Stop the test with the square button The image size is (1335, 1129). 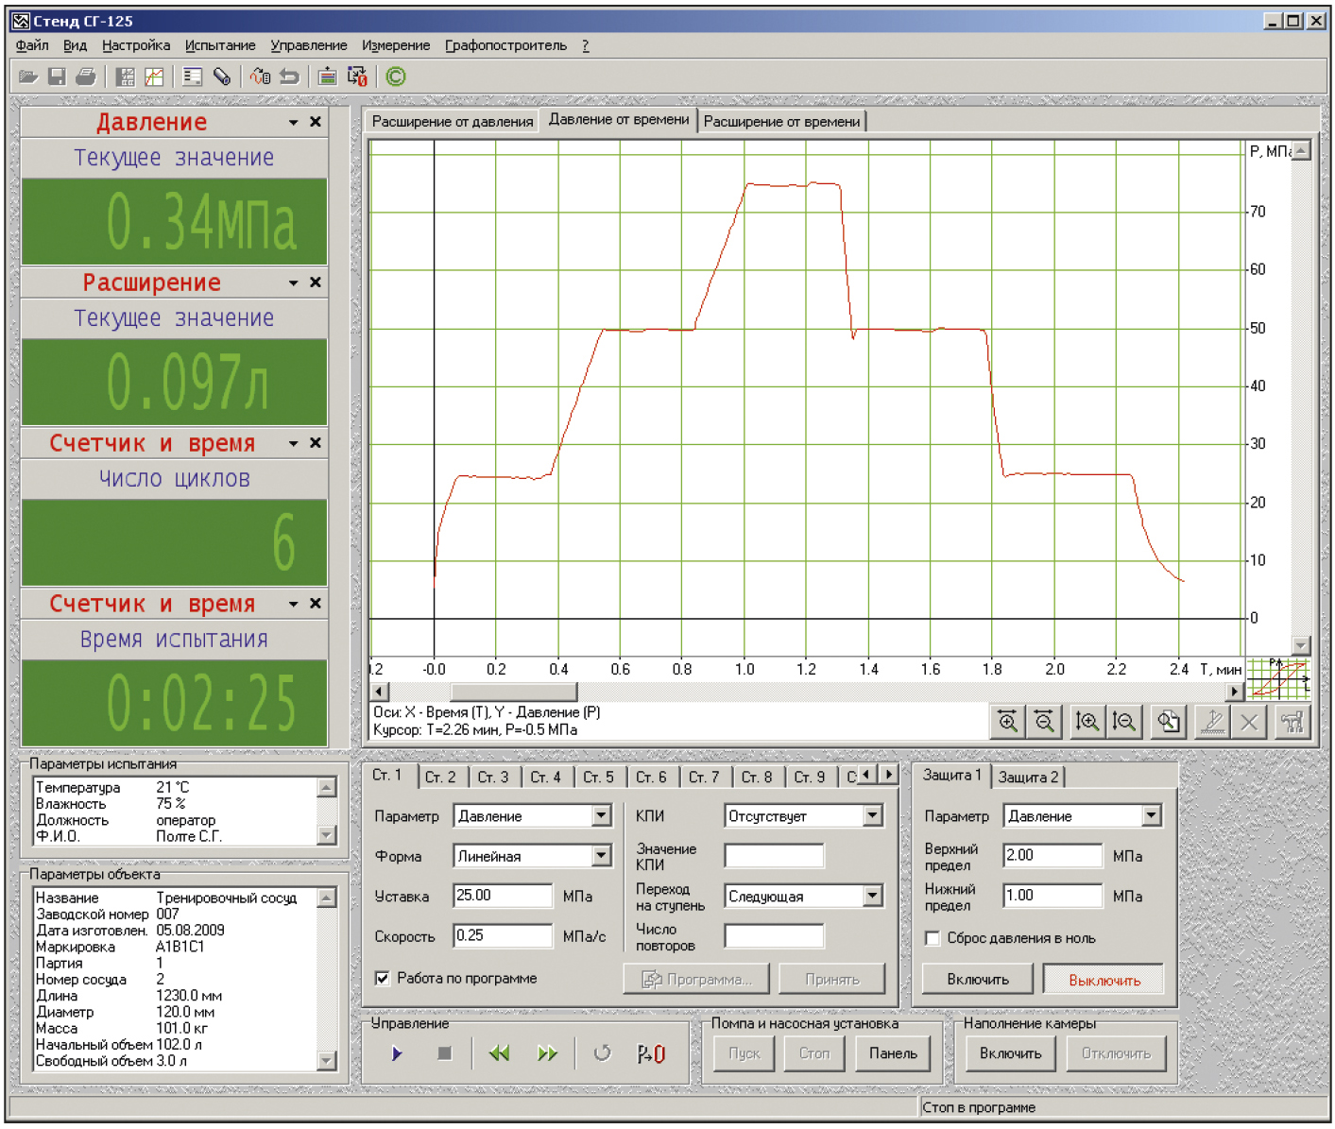[445, 1053]
